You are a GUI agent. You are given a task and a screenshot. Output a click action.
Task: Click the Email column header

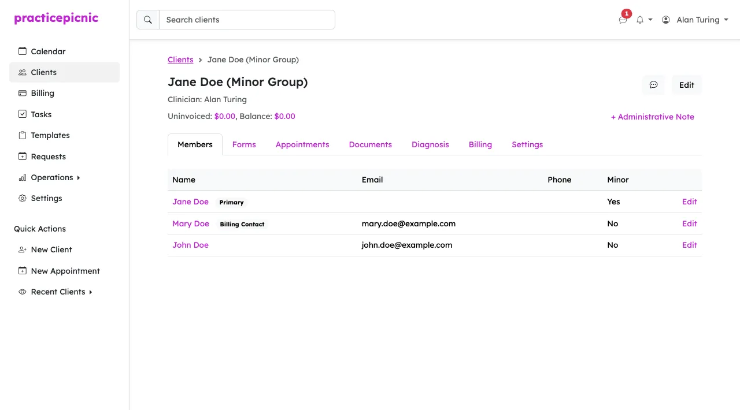point(372,180)
